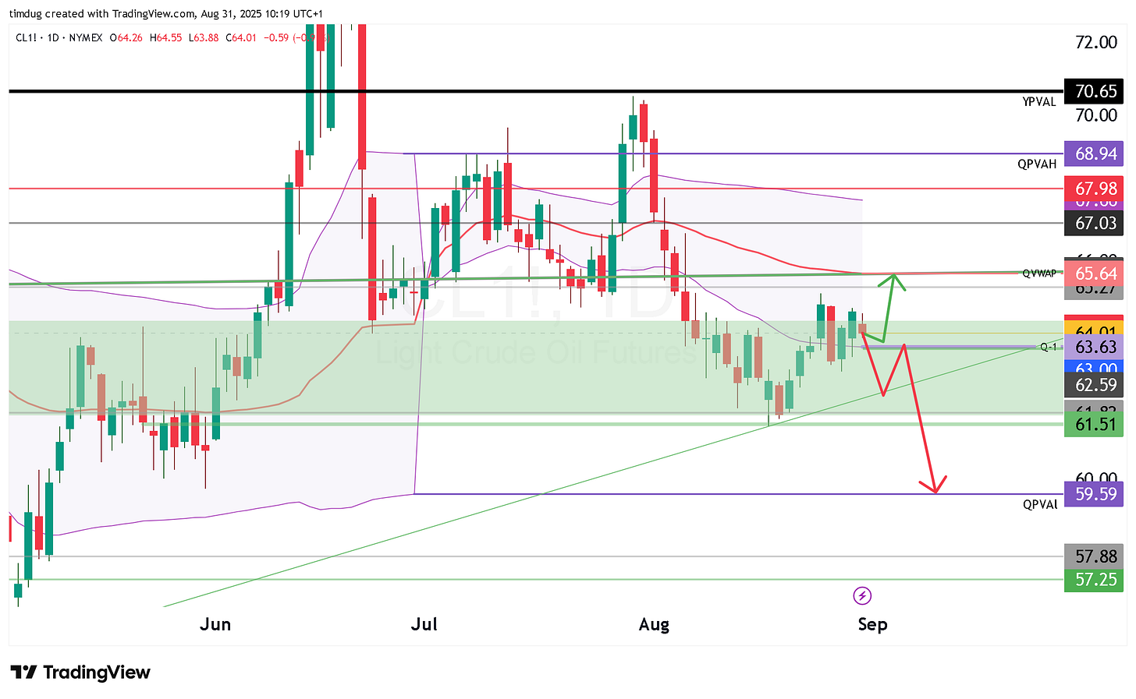Click the 65.64 QVWAP price tag
Image resolution: width=1136 pixels, height=699 pixels.
coord(1095,273)
